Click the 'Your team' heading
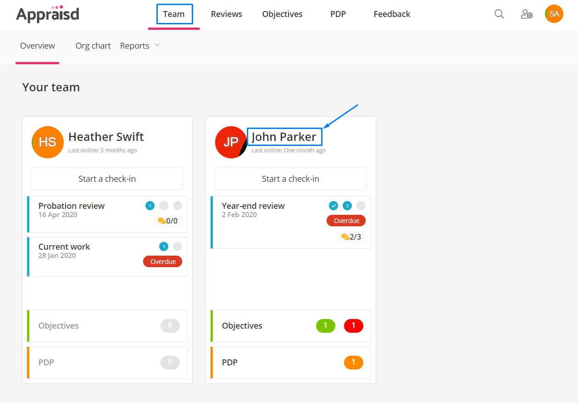Screen dimensions: 578x403 coord(51,87)
